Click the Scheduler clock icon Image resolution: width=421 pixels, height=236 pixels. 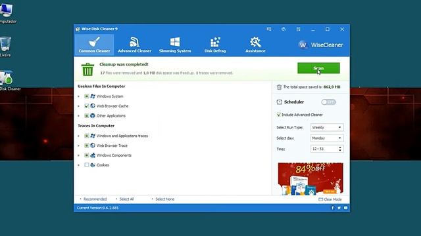tap(279, 102)
